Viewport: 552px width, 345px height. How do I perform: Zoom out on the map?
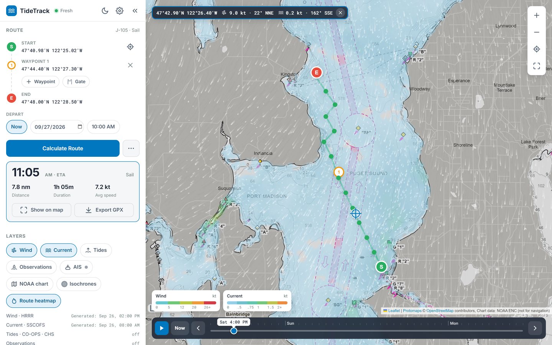point(537,32)
